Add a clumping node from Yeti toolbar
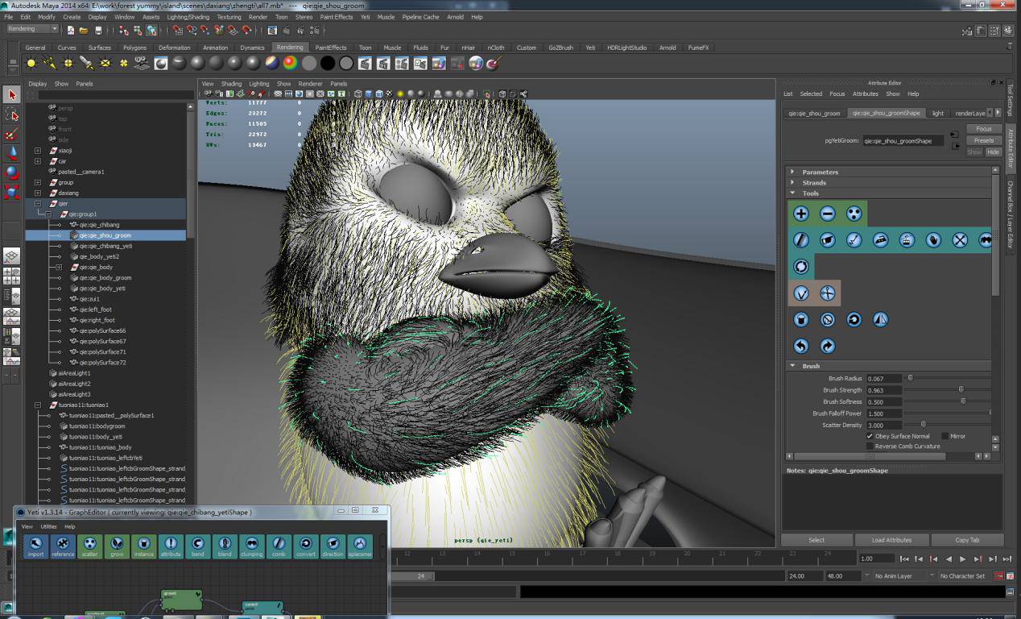The image size is (1021, 619). (x=252, y=544)
